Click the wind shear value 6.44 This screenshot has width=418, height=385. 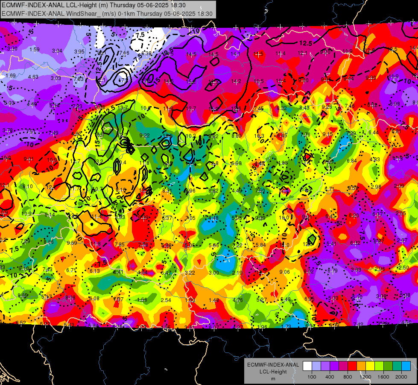(374, 132)
